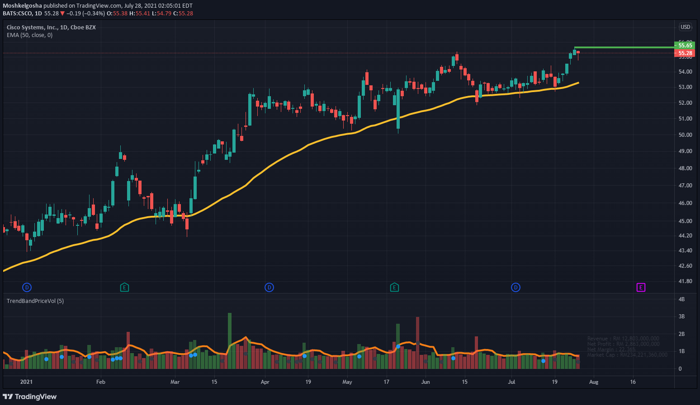This screenshot has width=700, height=405.
Task: Click the 2B volume axis label
Action: click(x=681, y=334)
